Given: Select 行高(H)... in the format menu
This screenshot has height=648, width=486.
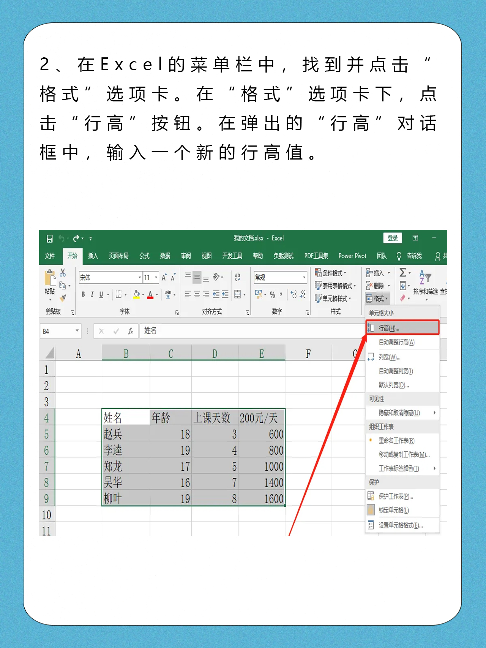Looking at the screenshot, I should [x=402, y=328].
